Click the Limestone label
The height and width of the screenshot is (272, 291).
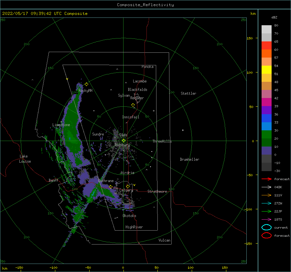point(61,125)
